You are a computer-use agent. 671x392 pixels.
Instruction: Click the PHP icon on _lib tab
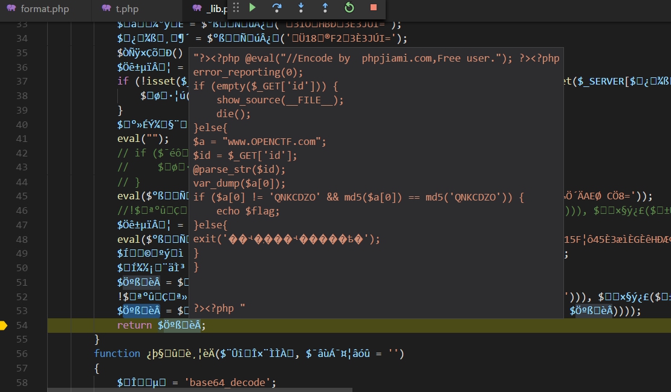tap(197, 8)
